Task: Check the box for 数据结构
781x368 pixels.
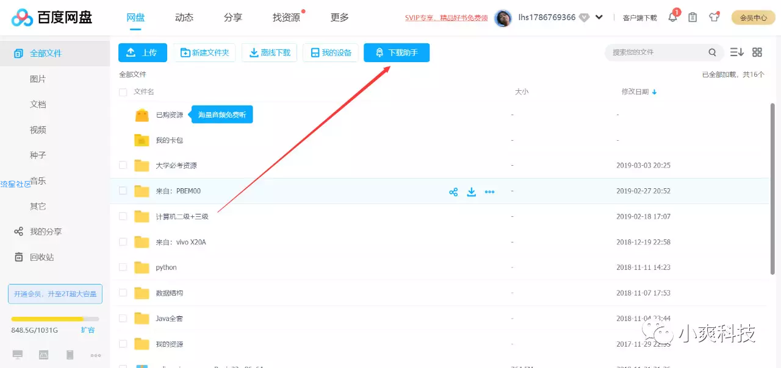Action: [123, 293]
